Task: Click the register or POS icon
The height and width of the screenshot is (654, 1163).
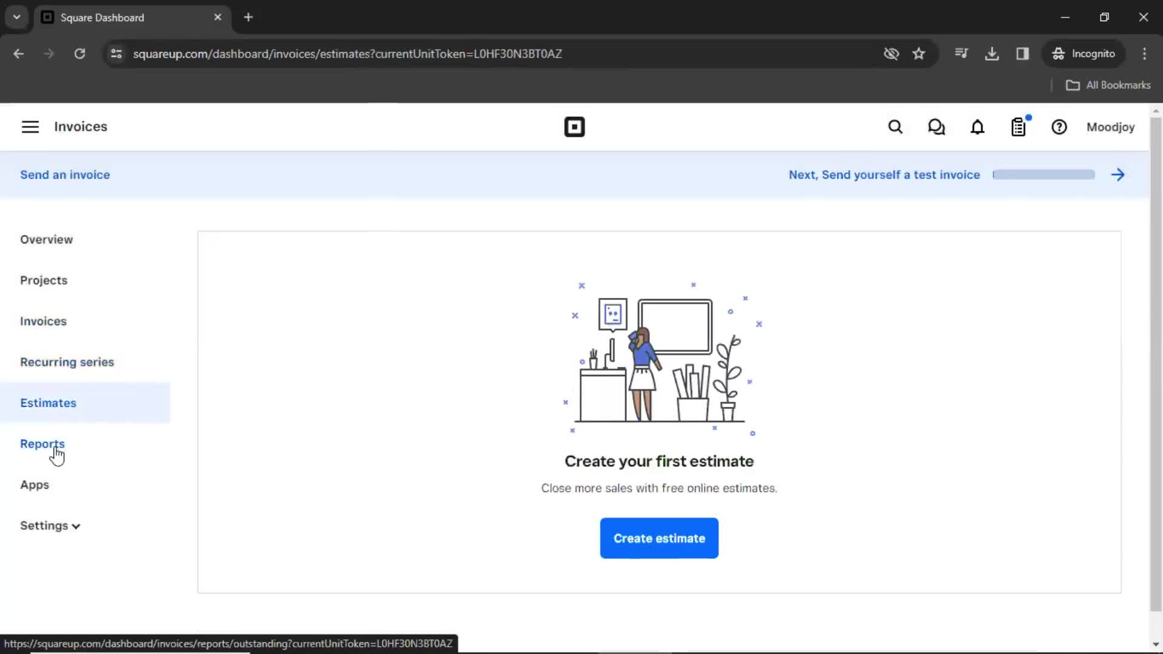Action: [x=1018, y=127]
